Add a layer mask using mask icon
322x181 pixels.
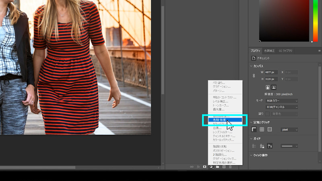coord(204,167)
